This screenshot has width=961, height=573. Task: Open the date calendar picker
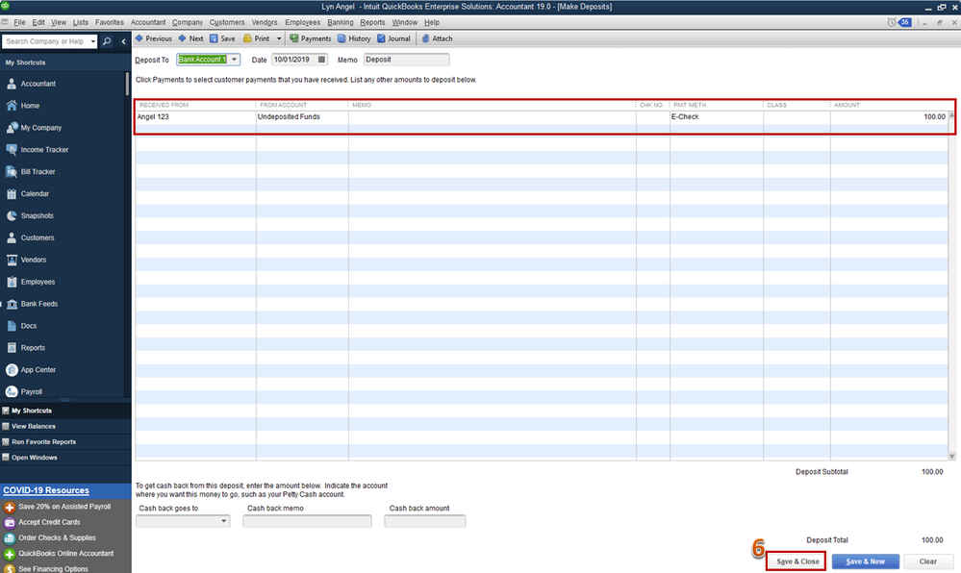point(321,60)
